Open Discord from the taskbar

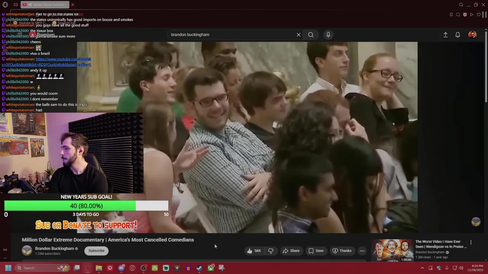click(121, 268)
